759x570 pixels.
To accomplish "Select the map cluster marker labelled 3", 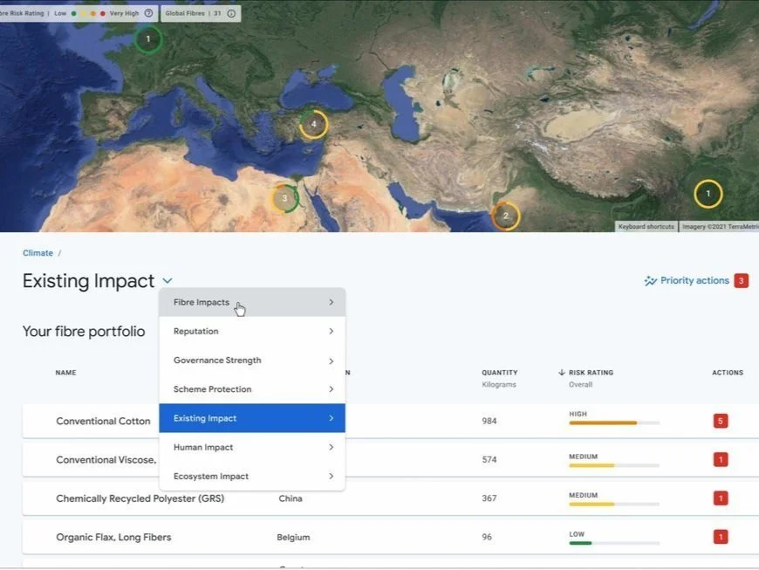I will 284,198.
